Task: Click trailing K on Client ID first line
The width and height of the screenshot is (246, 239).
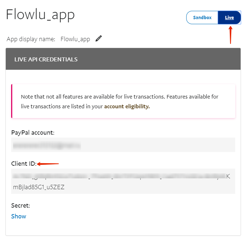Action: click(228, 177)
